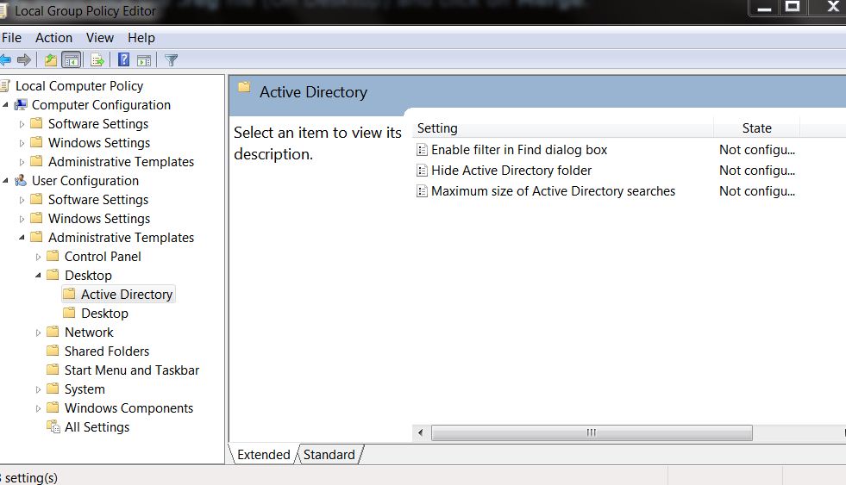Screen dimensions: 846x485
Task: Sort by the State column header
Action: click(x=757, y=128)
